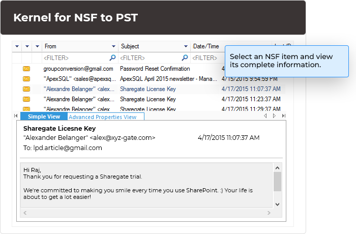Image resolution: width=356 pixels, height=234 pixels.
Task: Open the first column header dropdown arrow
Action: [17, 46]
